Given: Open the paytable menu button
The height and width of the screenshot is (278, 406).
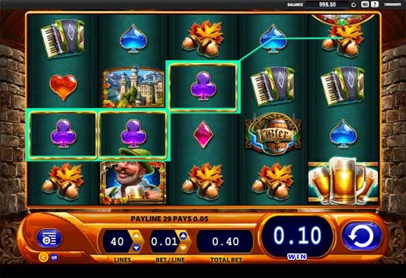Looking at the screenshot, I should point(49,238).
